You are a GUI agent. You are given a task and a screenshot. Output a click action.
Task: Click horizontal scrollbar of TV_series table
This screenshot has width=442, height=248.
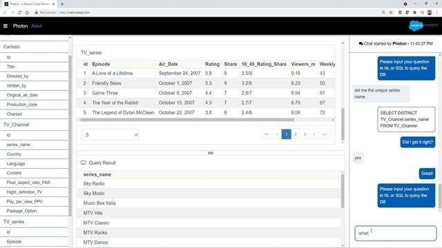click(x=187, y=120)
